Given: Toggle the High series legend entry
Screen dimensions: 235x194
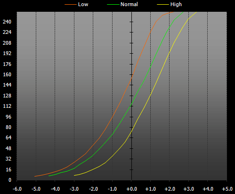Looking at the screenshot, I should [x=170, y=4].
